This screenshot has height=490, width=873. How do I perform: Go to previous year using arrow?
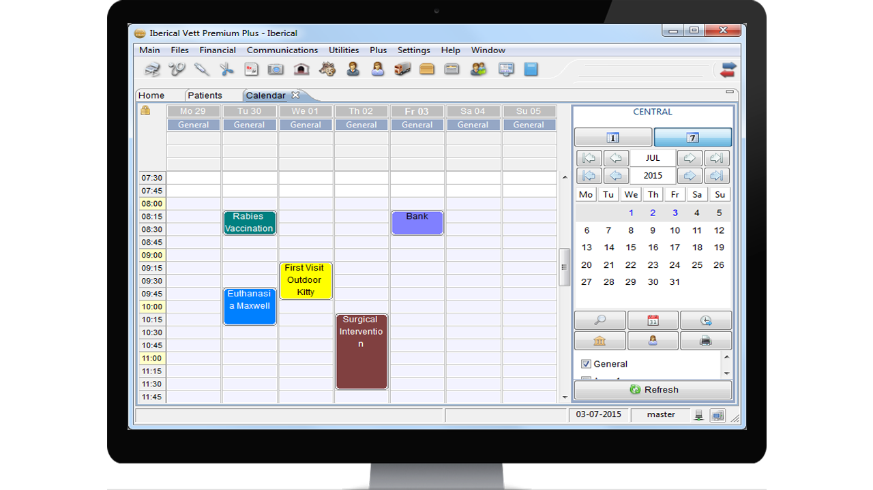click(616, 176)
